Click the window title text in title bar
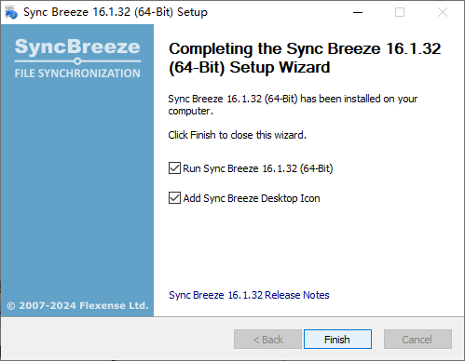This screenshot has width=465, height=361. (116, 12)
